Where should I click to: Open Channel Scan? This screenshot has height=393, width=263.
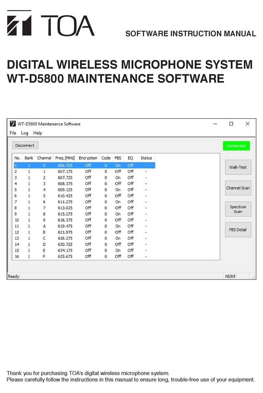[238, 188]
